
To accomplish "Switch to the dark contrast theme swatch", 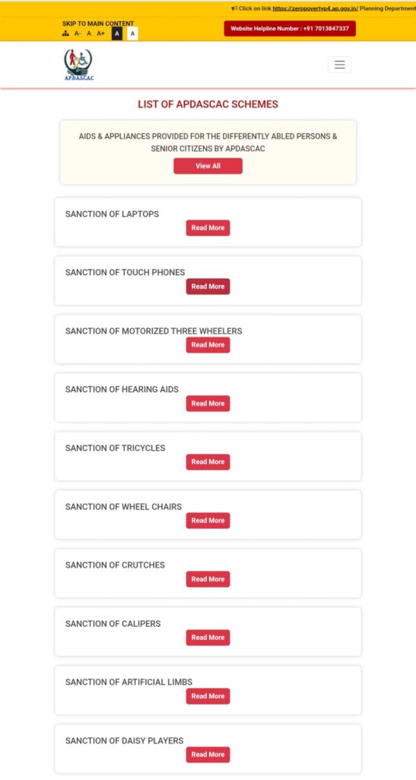I will pyautogui.click(x=117, y=34).
